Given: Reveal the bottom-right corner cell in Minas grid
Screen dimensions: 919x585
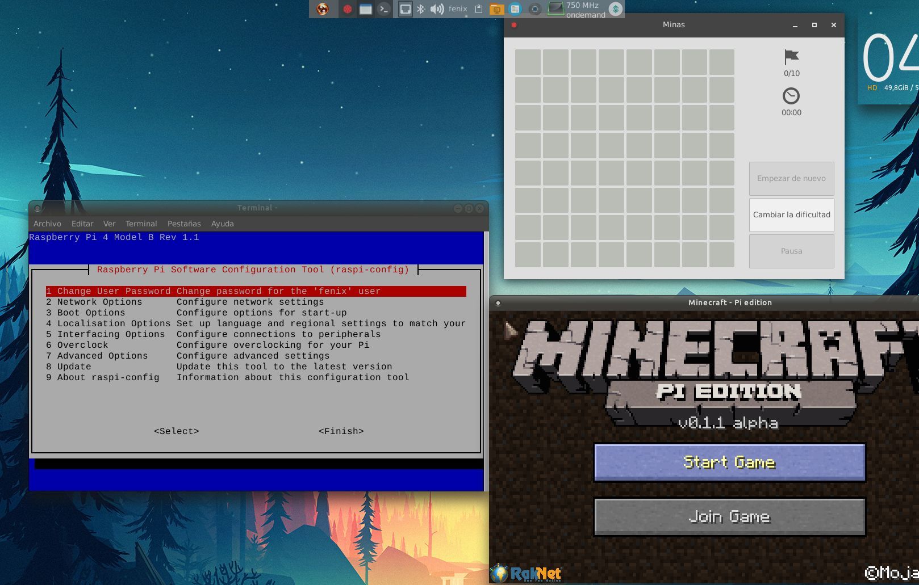Looking at the screenshot, I should (x=721, y=254).
